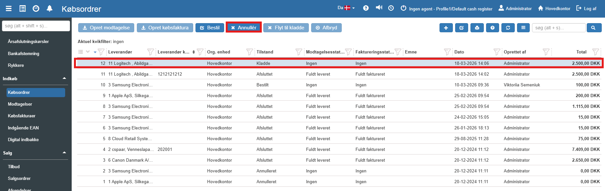Open the list overview icon in header

point(22,8)
